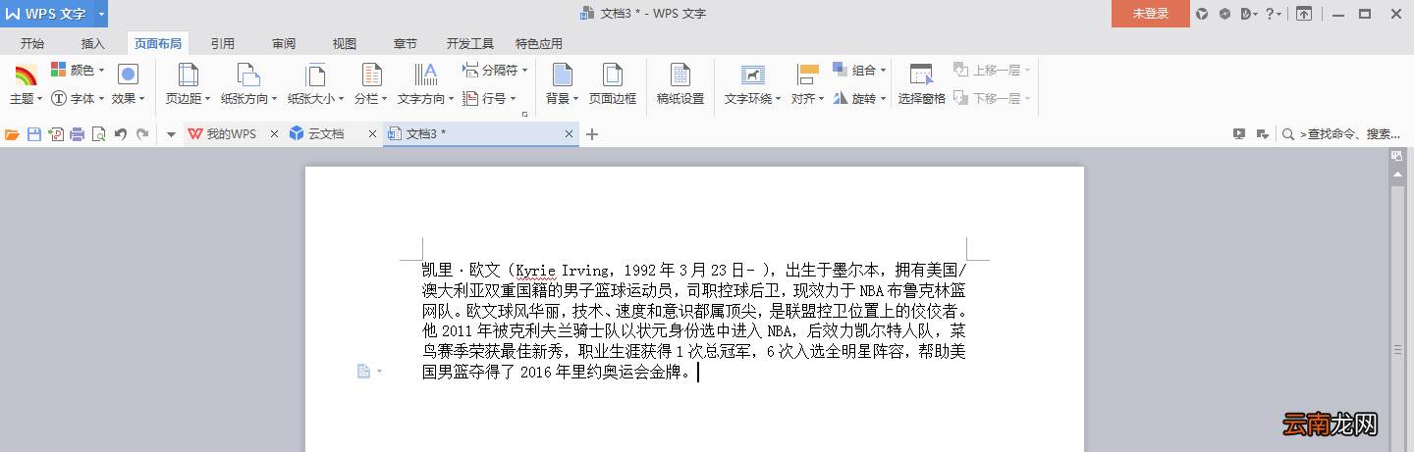
Task: Add a new document tab with plus
Action: 592,134
